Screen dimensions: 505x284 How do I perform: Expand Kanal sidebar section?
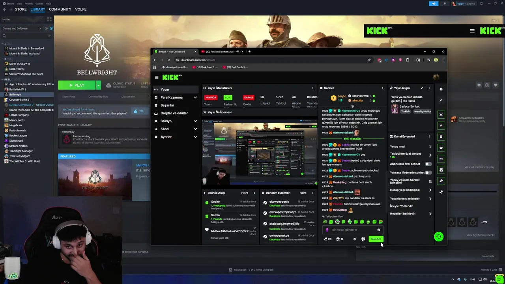tap(195, 129)
